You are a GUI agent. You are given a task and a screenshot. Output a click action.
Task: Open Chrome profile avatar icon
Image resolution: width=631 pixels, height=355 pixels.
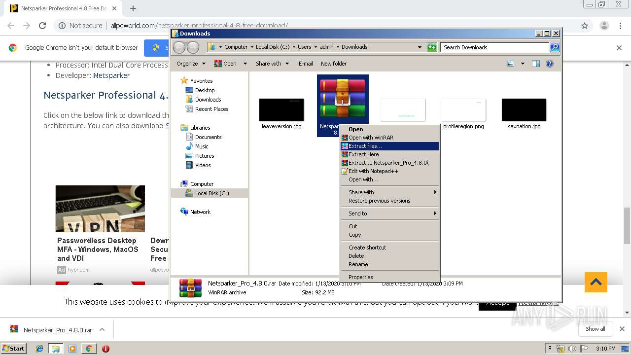click(x=604, y=26)
